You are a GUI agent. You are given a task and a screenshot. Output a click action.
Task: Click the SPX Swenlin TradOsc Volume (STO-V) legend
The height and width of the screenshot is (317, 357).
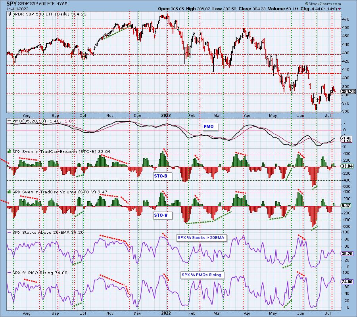[x=59, y=192]
